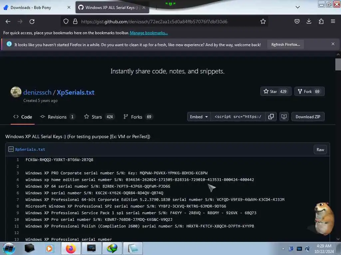341x255 pixels.
Task: Click the forward navigation arrow
Action: tap(20, 22)
